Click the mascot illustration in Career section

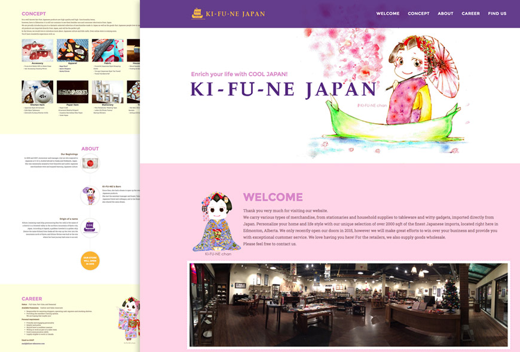tap(129, 318)
